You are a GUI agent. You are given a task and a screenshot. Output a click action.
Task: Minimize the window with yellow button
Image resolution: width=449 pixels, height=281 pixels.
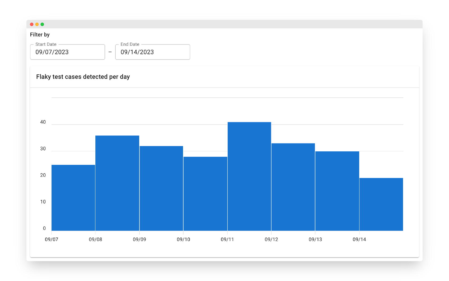tap(37, 24)
